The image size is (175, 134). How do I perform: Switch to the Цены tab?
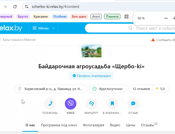[130, 125]
